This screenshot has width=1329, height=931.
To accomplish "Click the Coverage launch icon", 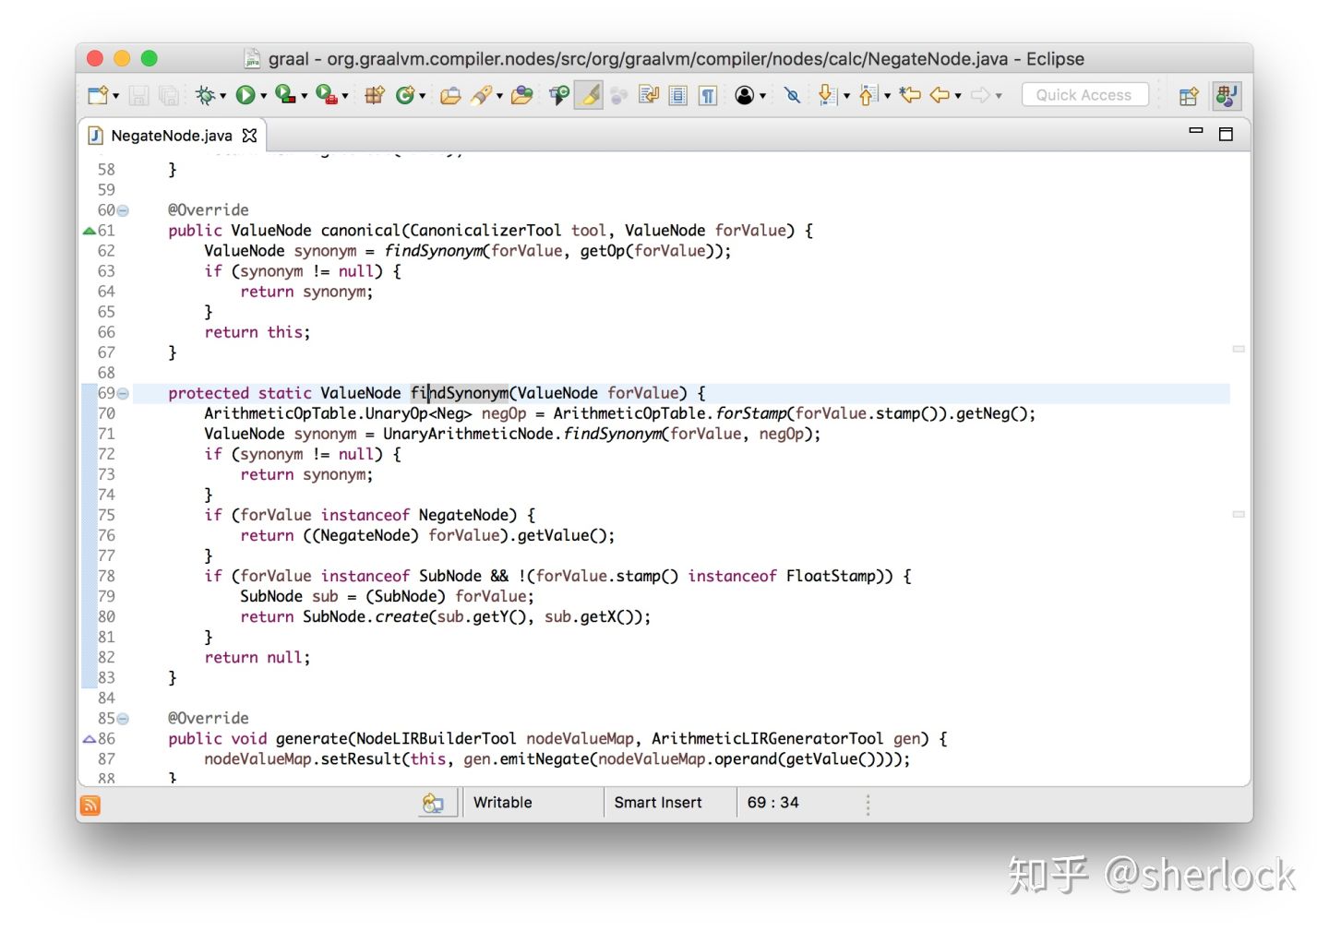I will pos(285,95).
